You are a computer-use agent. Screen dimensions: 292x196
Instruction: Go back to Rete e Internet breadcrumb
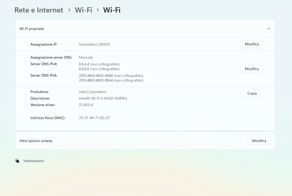pos(39,10)
